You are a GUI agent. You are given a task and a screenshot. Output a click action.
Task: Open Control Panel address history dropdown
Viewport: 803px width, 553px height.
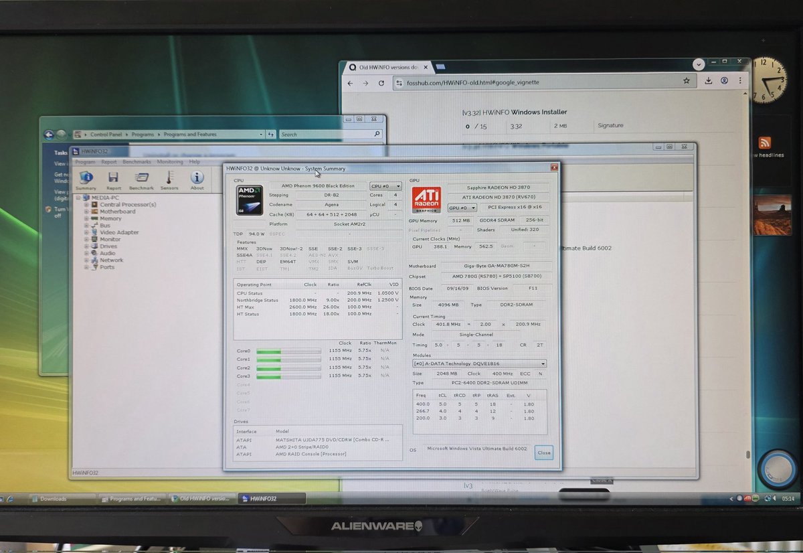tap(262, 134)
